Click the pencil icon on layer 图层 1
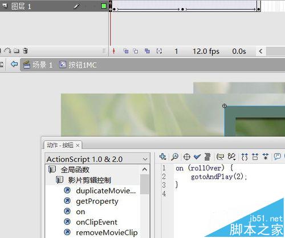Screen dimensions: 285x238 [x=76, y=6]
